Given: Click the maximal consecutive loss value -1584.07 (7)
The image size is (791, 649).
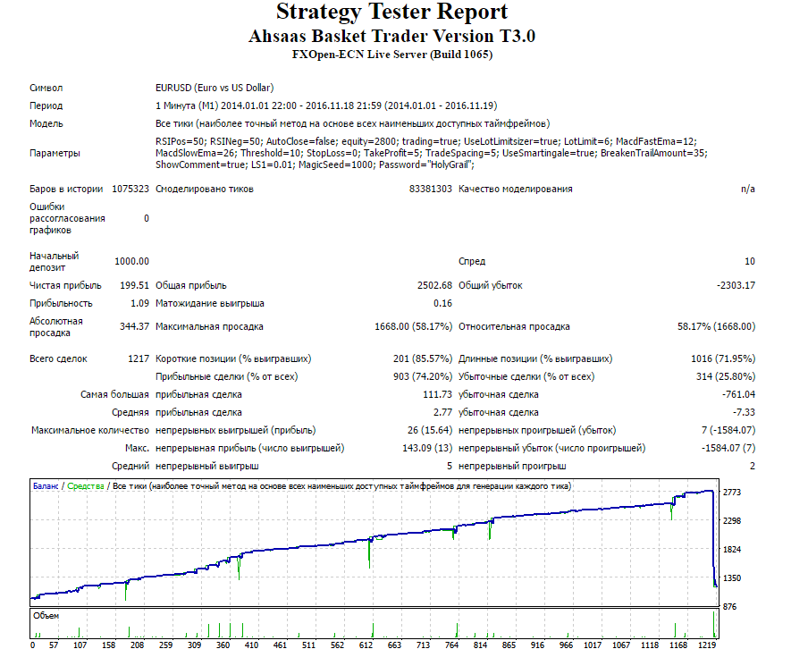Looking at the screenshot, I should coord(728,449).
